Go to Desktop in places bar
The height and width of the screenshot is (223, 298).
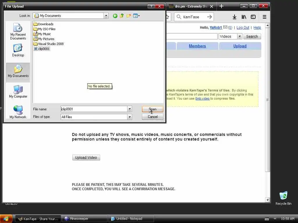(18, 50)
